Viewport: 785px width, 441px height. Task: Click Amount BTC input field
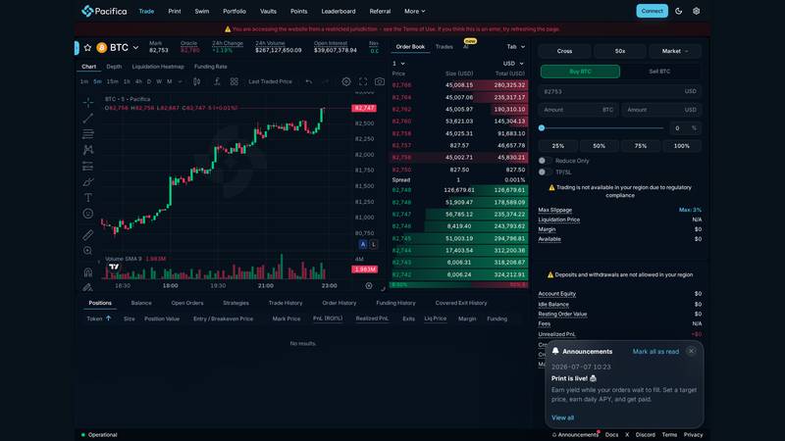coord(578,110)
